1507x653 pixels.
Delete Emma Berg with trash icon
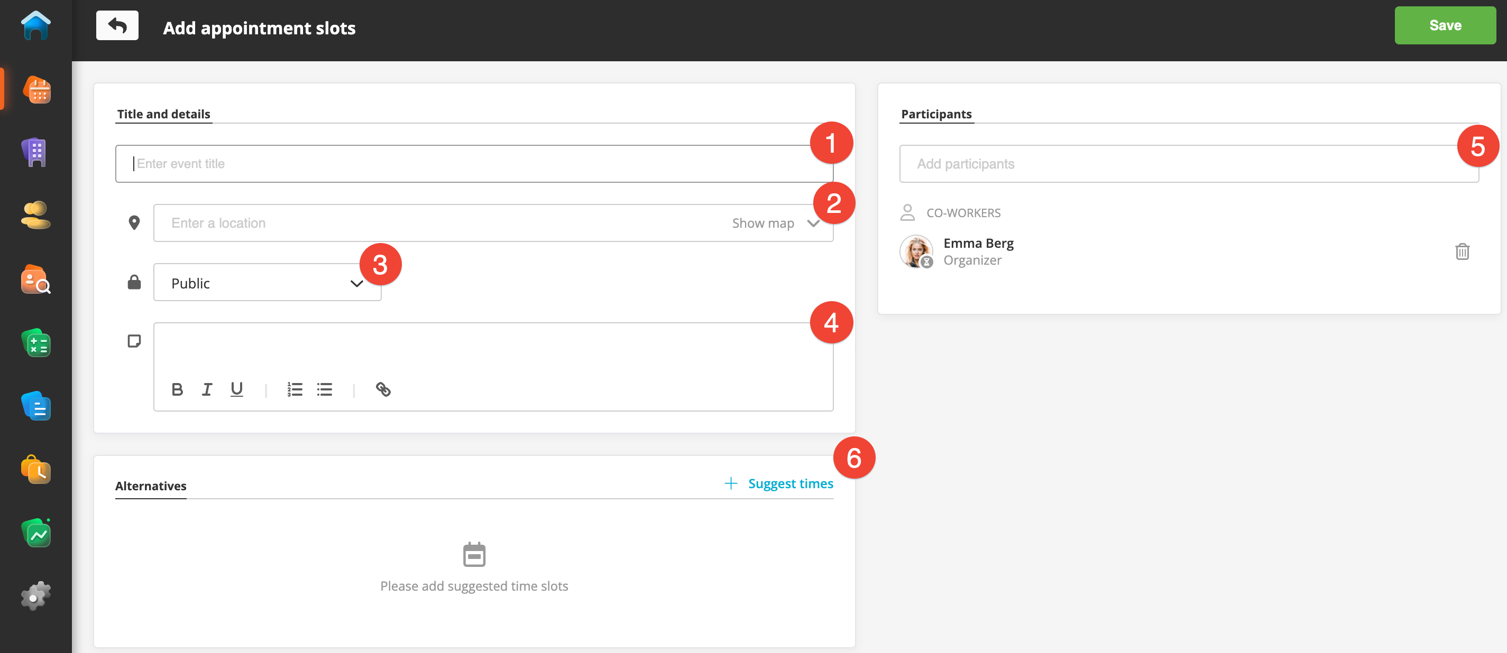tap(1462, 252)
